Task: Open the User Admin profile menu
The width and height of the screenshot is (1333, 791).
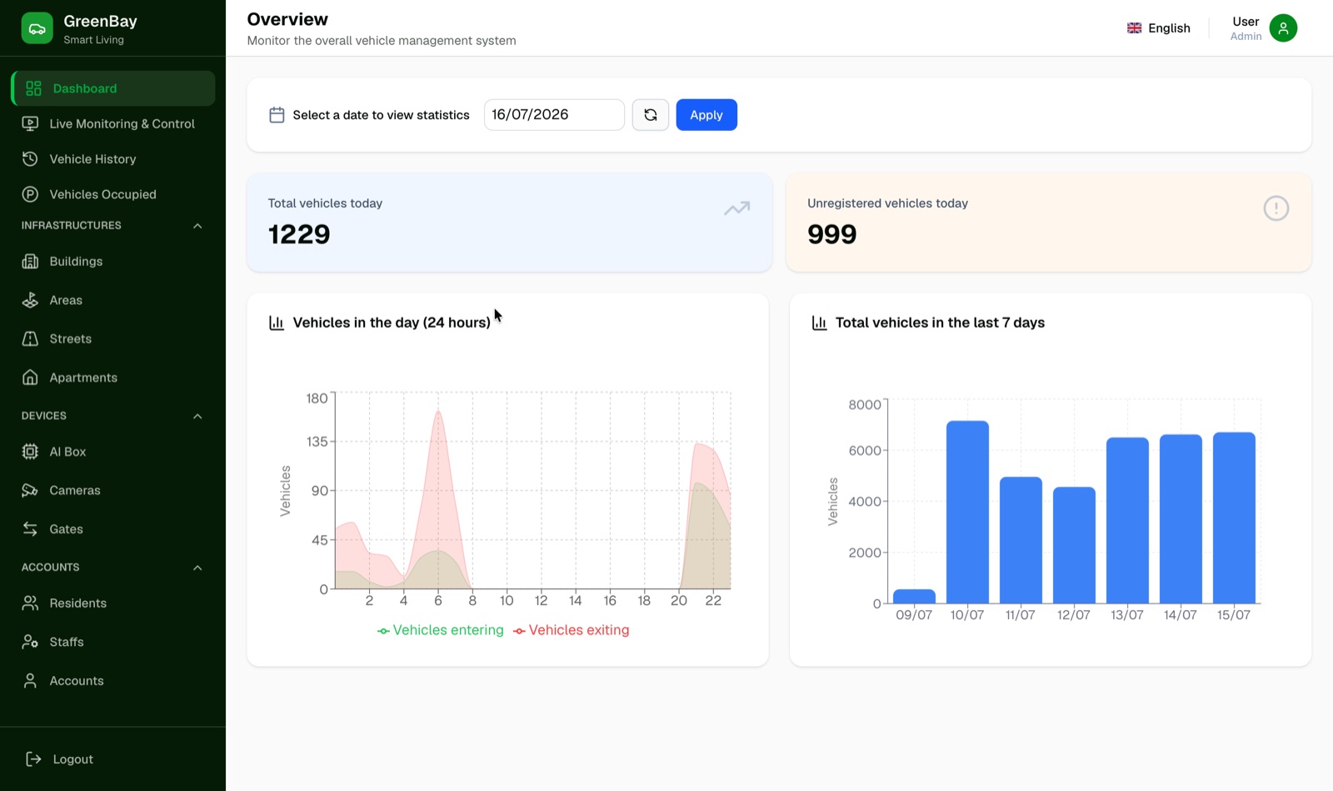Action: pos(1263,28)
